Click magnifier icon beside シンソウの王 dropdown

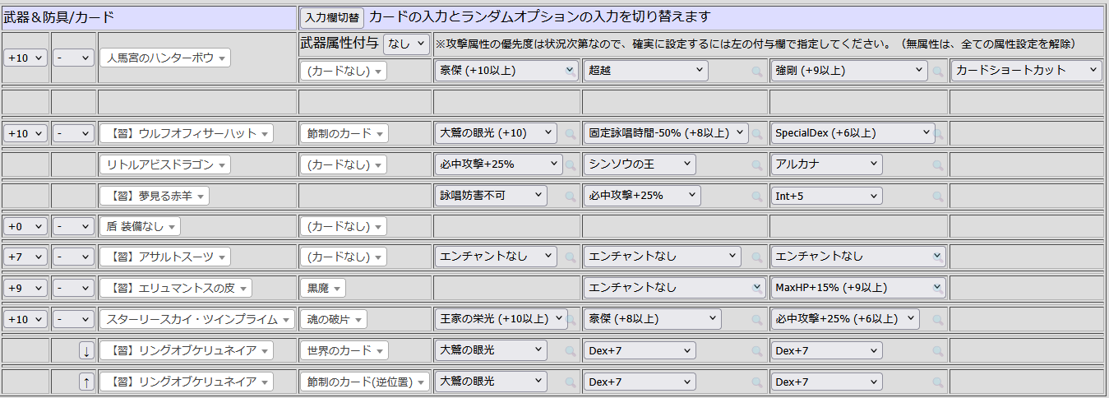(757, 164)
